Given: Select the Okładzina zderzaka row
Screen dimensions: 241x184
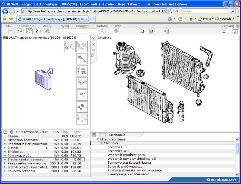Looking at the screenshot, I should [43, 140].
